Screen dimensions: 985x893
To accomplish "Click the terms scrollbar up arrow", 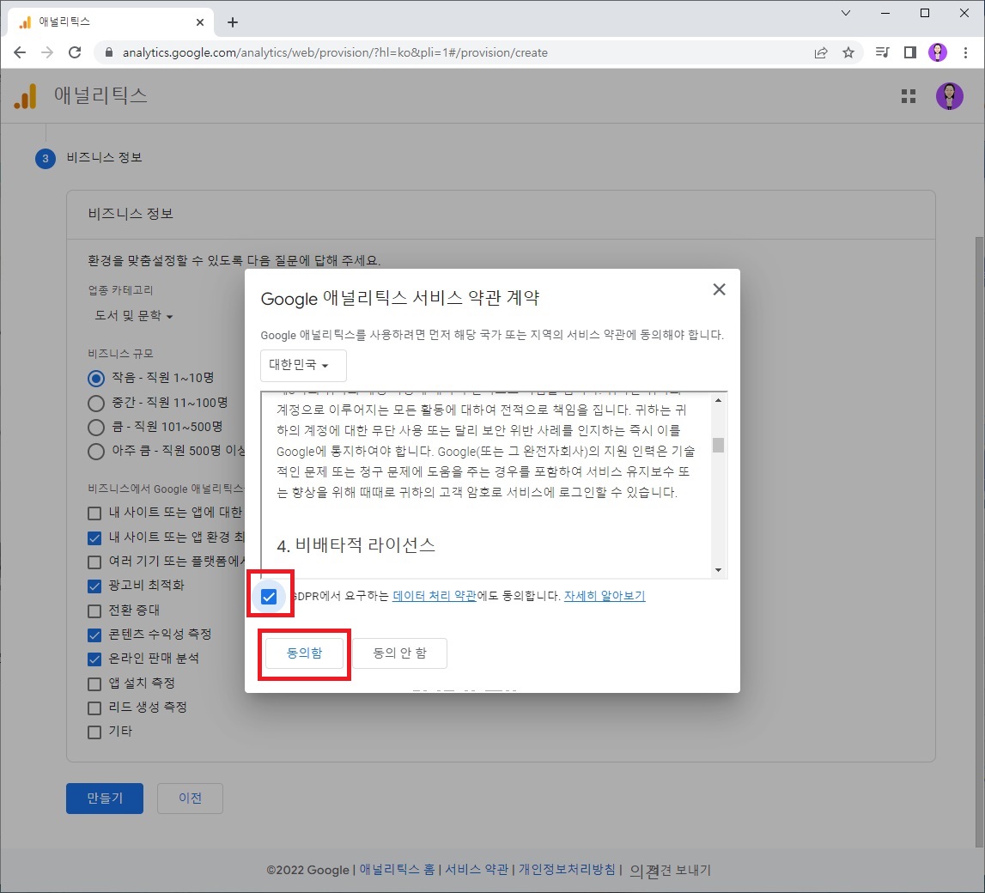I will click(718, 400).
